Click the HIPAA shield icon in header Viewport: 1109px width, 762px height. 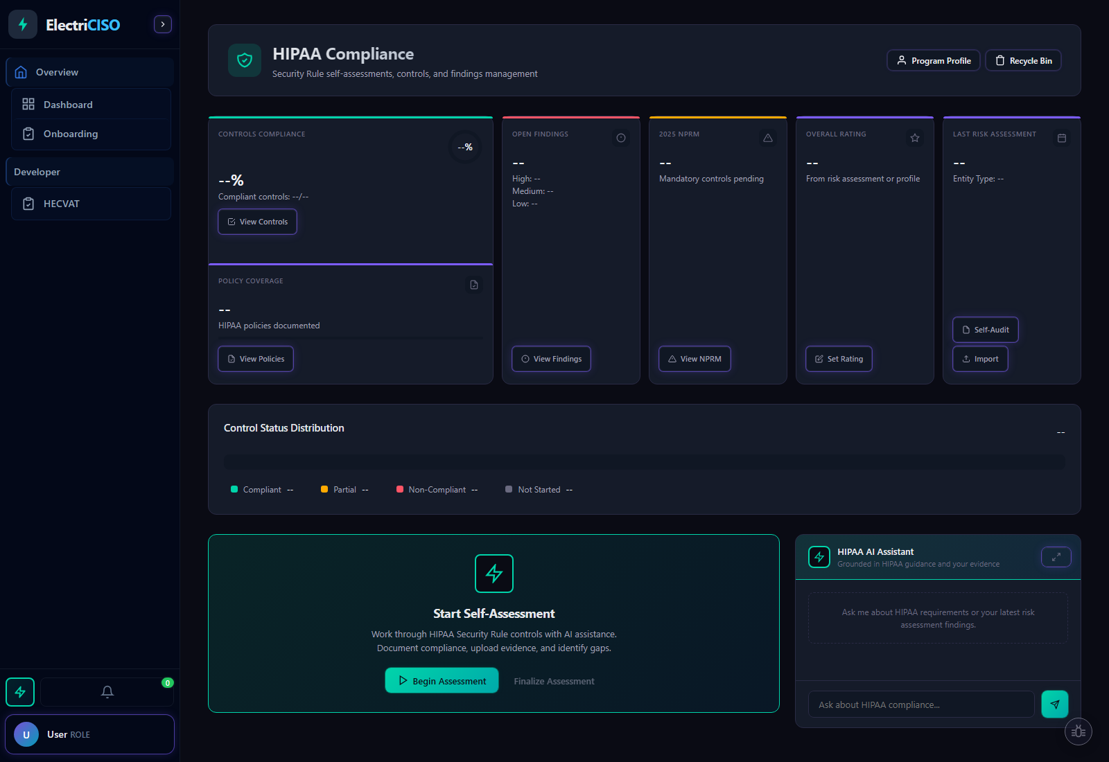tap(245, 60)
